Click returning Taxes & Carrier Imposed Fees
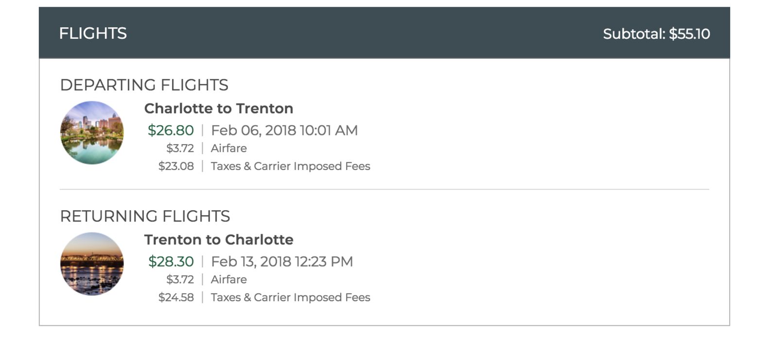The height and width of the screenshot is (338, 769). 290,297
